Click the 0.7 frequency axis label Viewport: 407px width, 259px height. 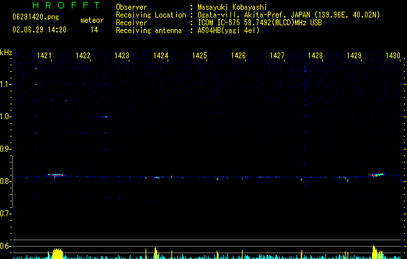pyautogui.click(x=5, y=214)
